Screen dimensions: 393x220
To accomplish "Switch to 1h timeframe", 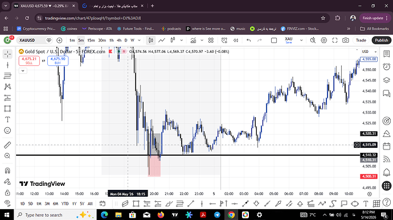I will tap(112, 40).
